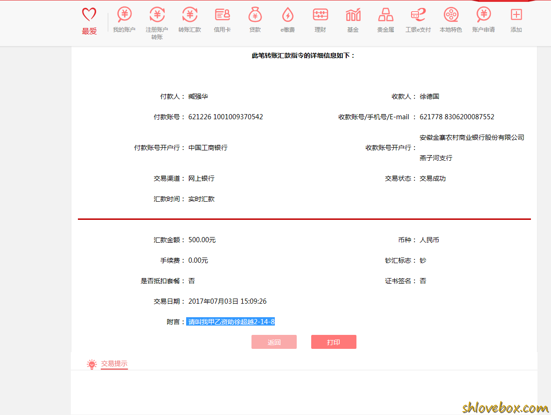Click the heading 此笔转账汇款指令的详细信息如下
551x415 pixels.
pyautogui.click(x=303, y=55)
